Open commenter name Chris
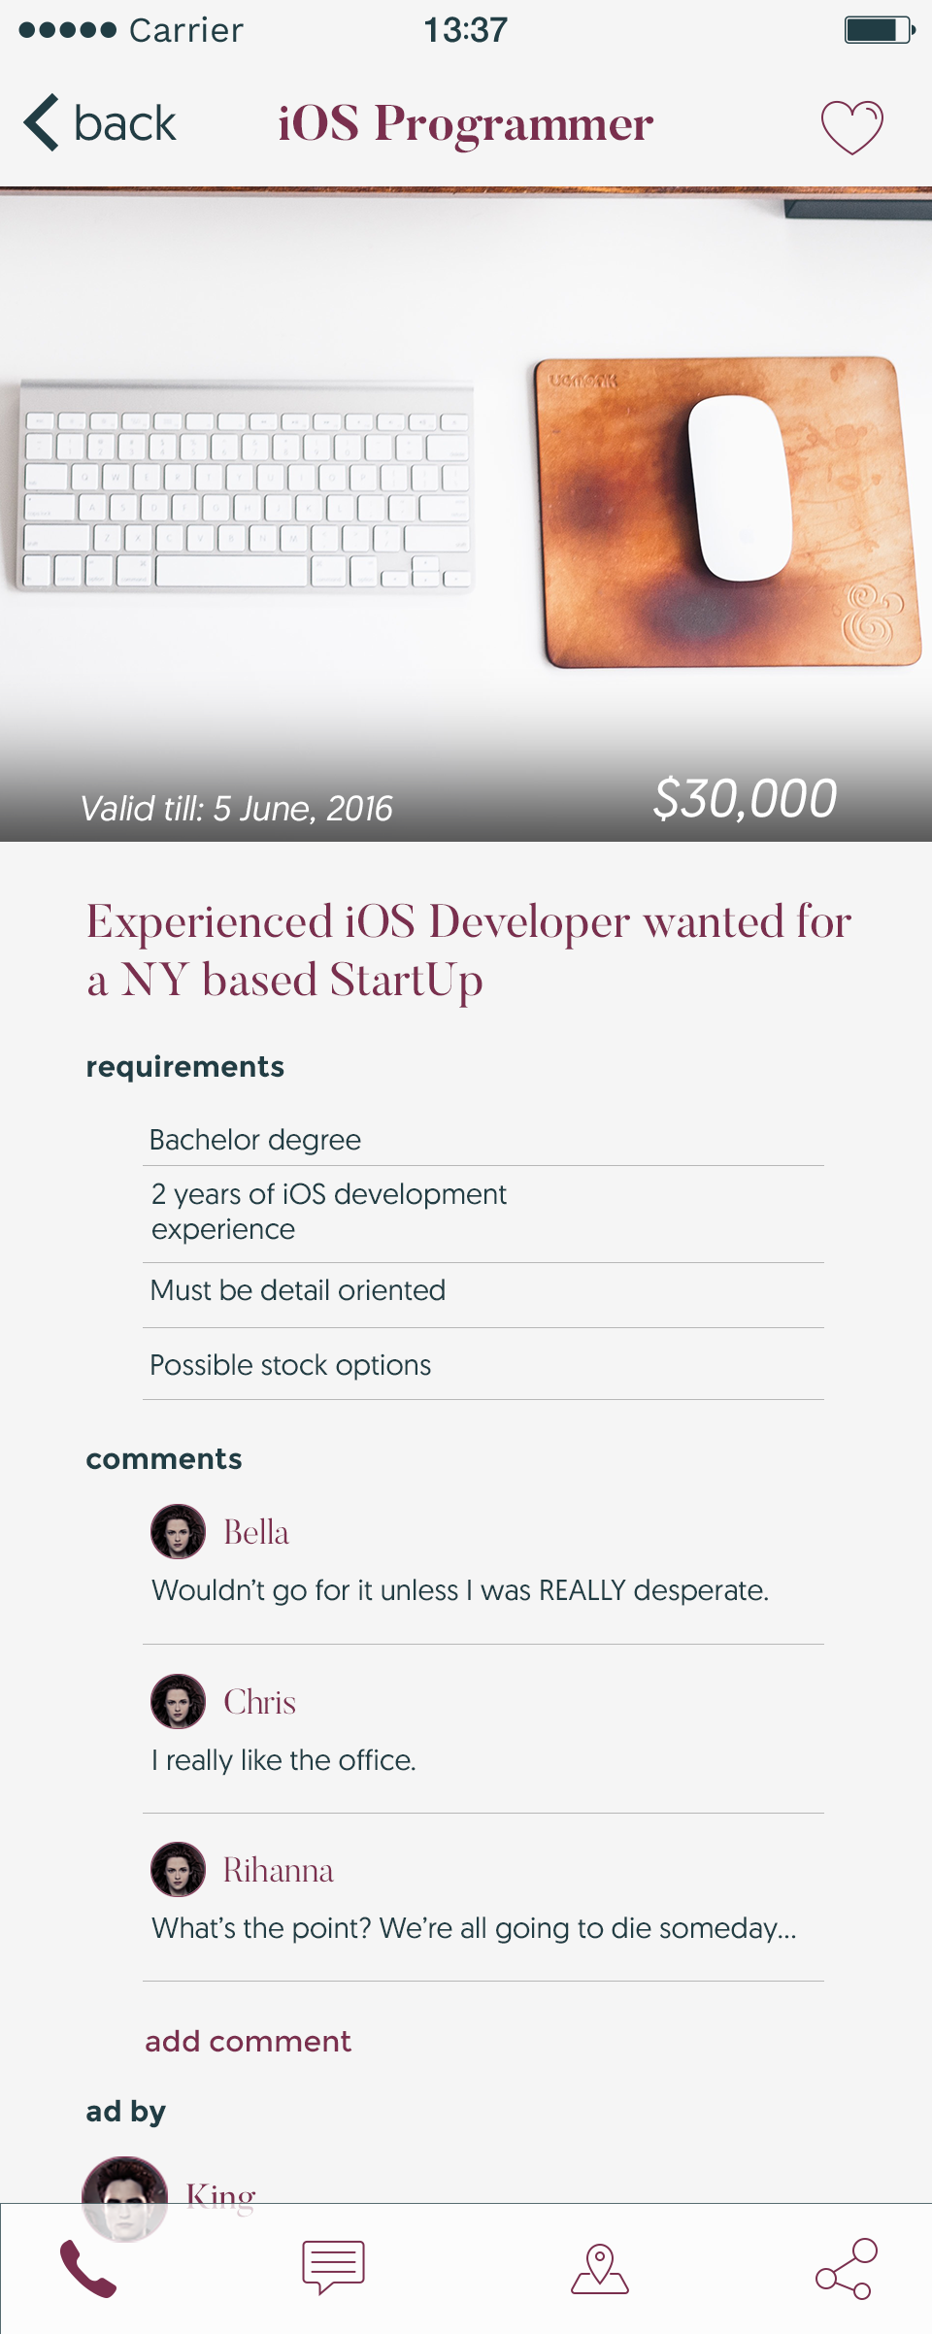 pos(259,1702)
